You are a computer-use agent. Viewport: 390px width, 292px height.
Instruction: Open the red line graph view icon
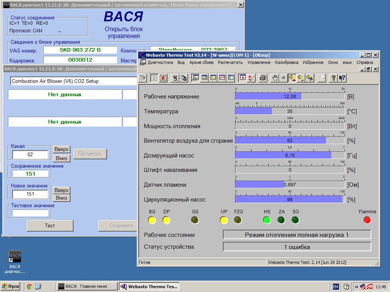[222, 78]
